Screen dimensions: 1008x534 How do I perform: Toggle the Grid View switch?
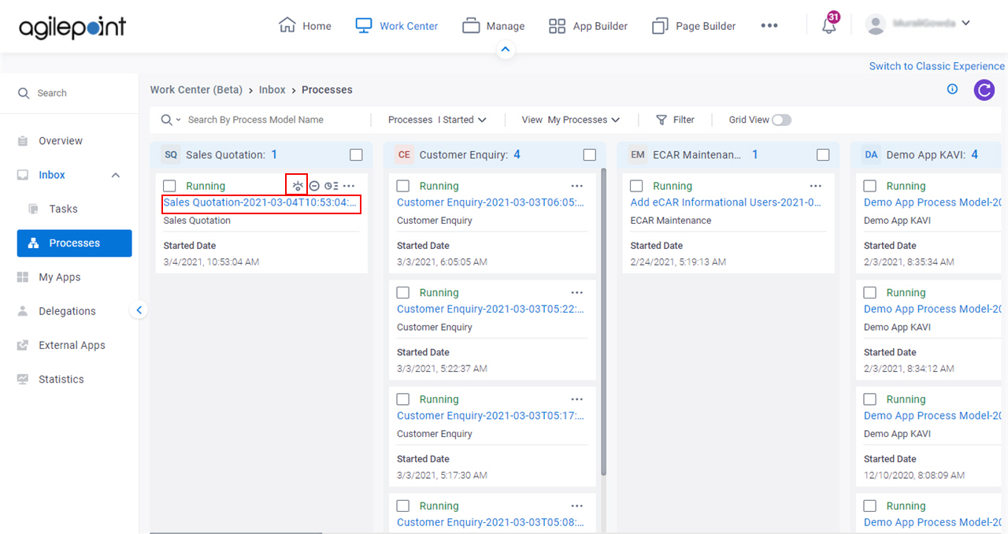click(781, 120)
